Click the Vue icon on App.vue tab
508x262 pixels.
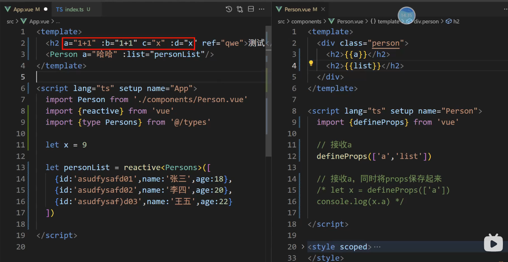click(8, 9)
